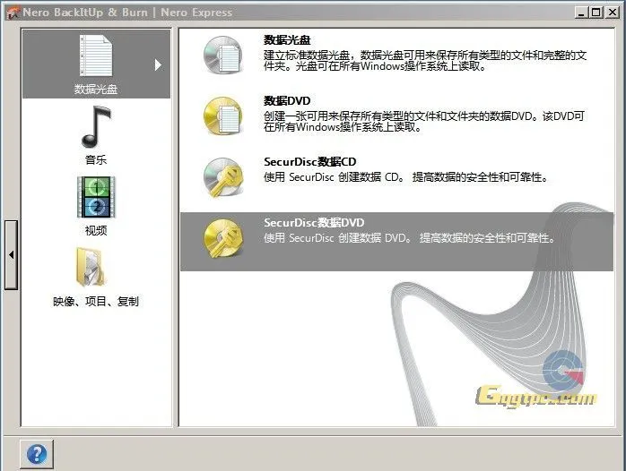Open help with the blue question mark button
This screenshot has width=626, height=471.
37,453
